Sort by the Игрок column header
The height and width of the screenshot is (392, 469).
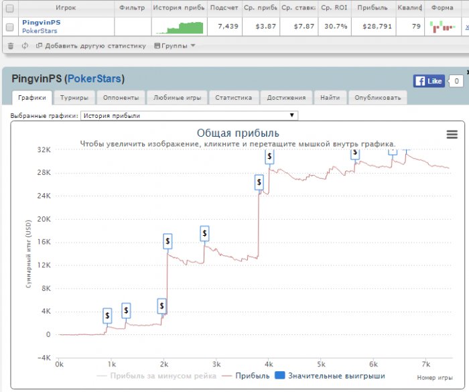tap(66, 8)
